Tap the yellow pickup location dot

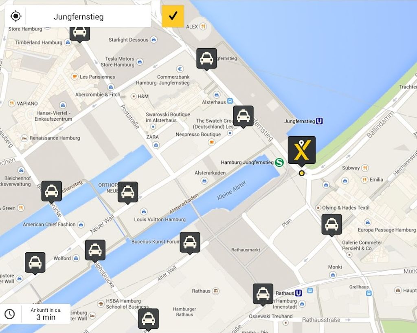[x=302, y=173]
